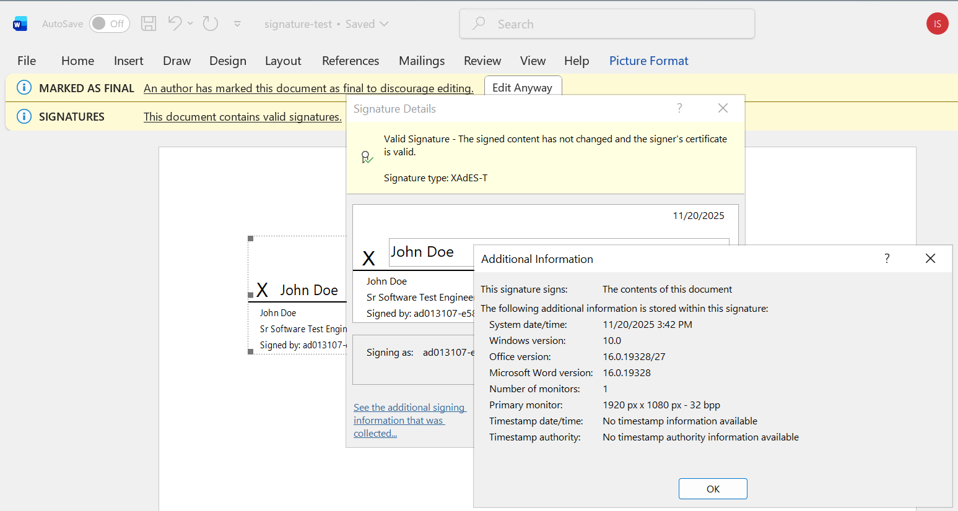The height and width of the screenshot is (511, 958).
Task: Expand the Undo history dropdown arrow
Action: coord(191,24)
